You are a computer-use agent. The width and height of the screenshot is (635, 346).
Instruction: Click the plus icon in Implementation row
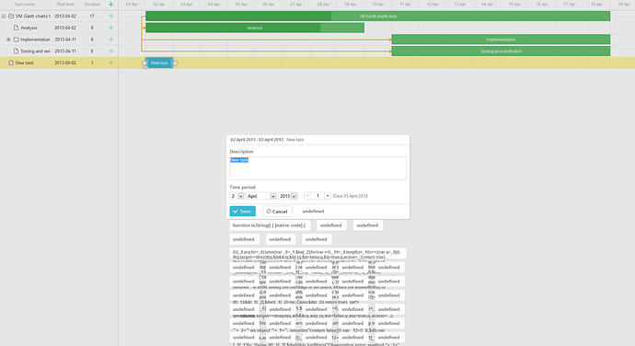click(111, 40)
